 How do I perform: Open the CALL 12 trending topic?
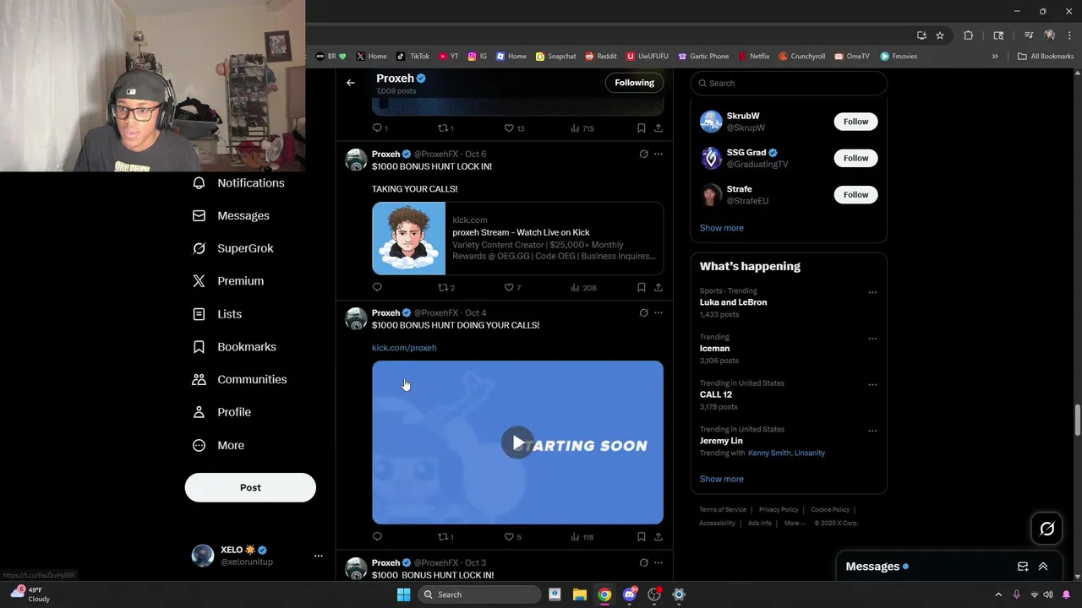coord(715,394)
